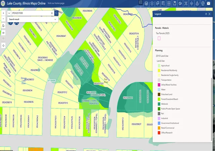This screenshot has width=215, height=151.
Task: Zoom out the map with minus button
Action: (x=3, y=19)
